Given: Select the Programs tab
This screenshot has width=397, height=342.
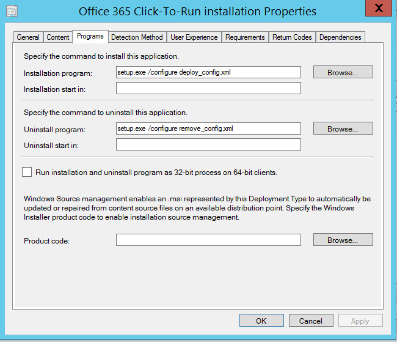Looking at the screenshot, I should pos(90,37).
